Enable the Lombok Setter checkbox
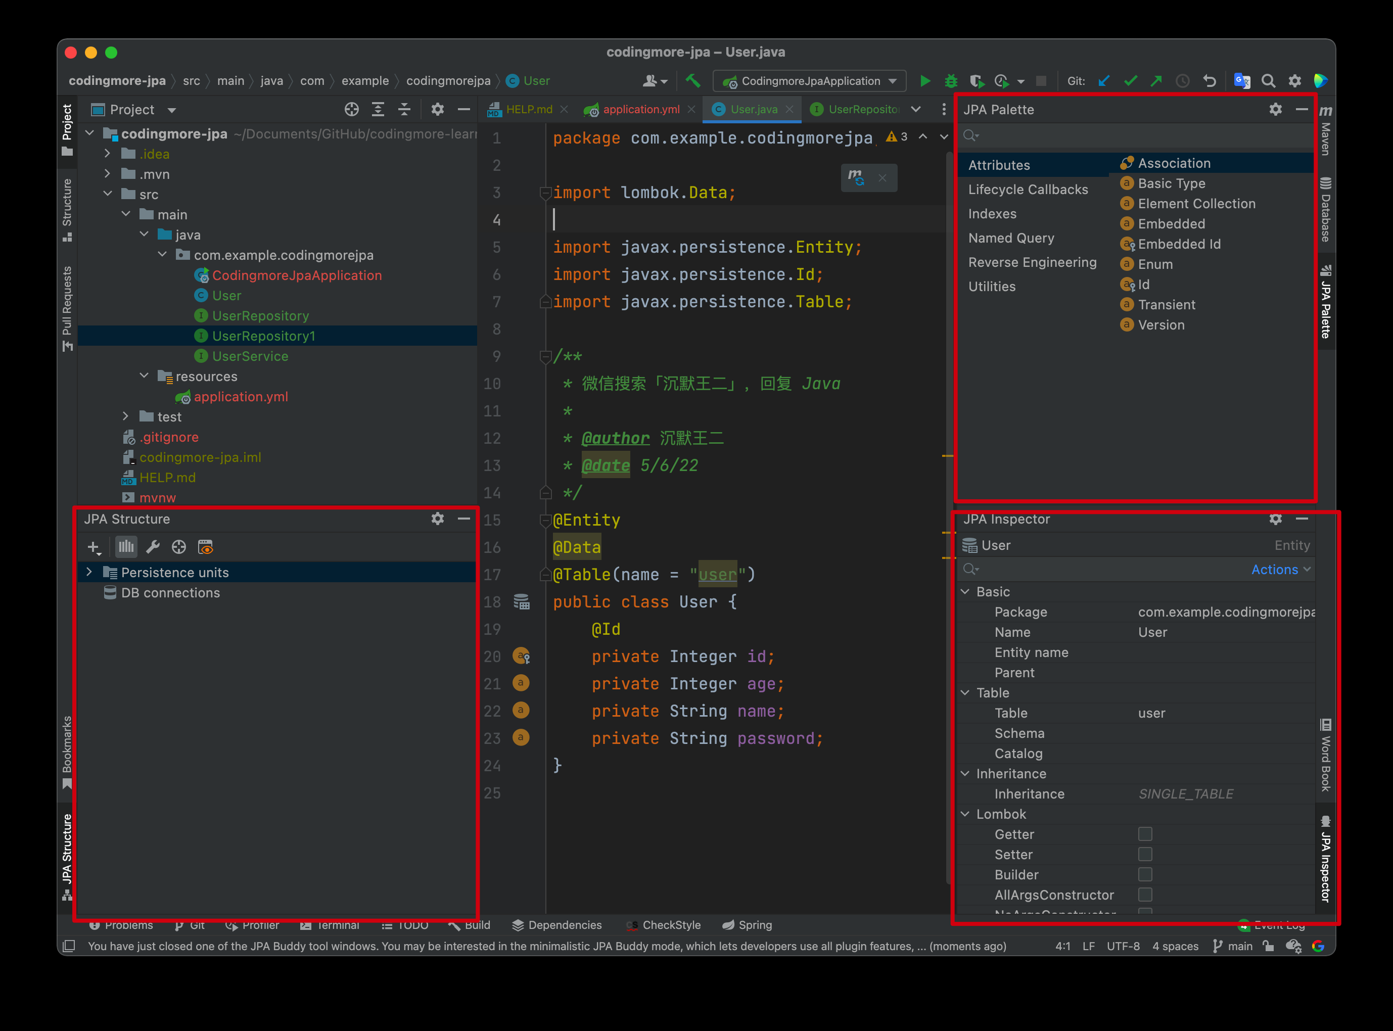Viewport: 1393px width, 1031px height. [x=1145, y=855]
